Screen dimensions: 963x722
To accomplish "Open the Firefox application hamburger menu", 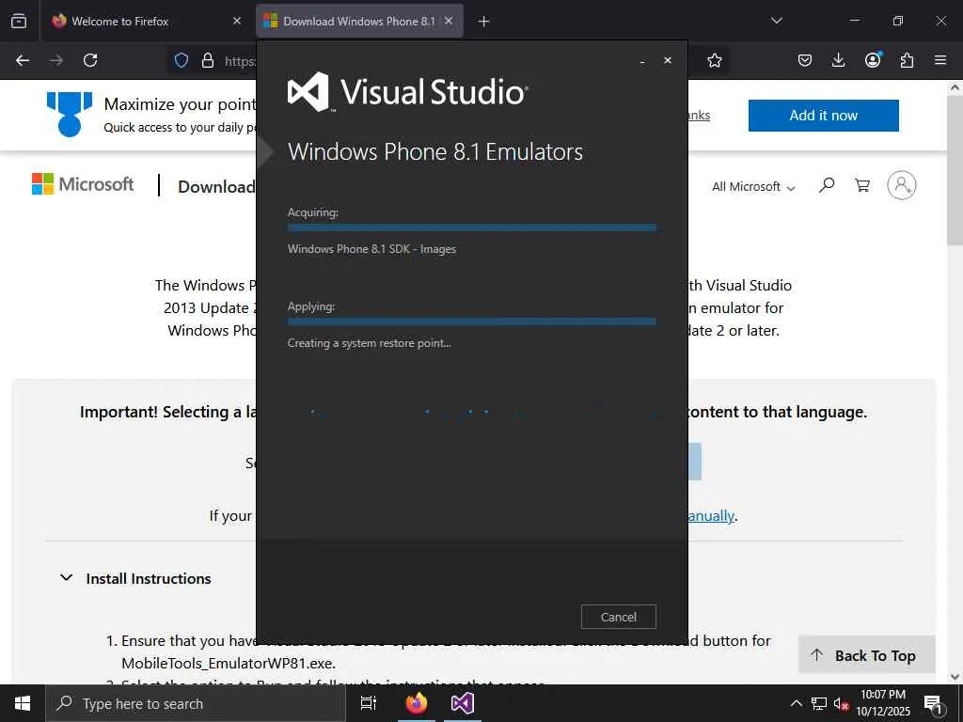I will click(940, 60).
